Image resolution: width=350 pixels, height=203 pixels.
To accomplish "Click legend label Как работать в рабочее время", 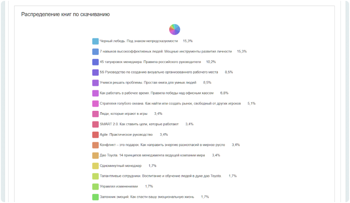I will pos(157,93).
